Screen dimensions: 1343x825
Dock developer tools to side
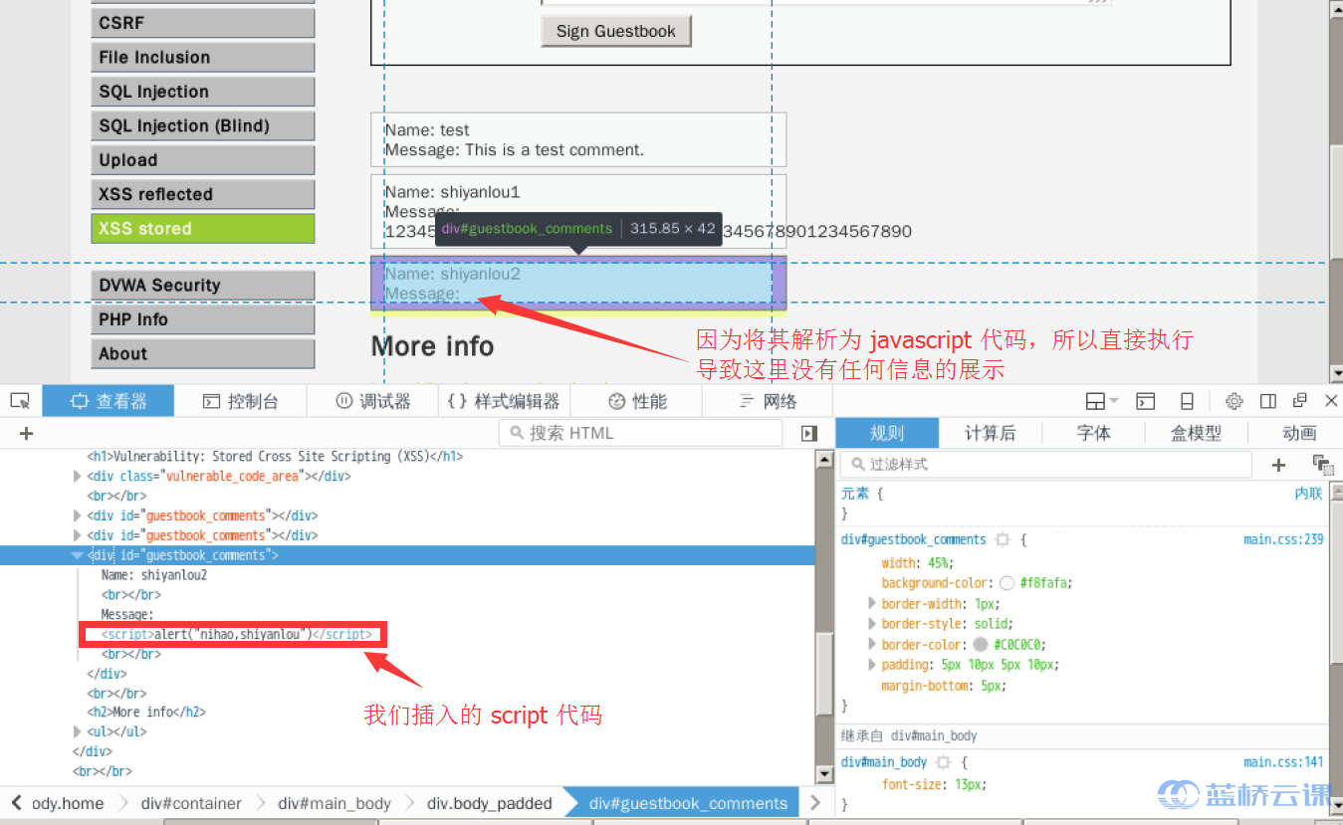(x=1268, y=401)
